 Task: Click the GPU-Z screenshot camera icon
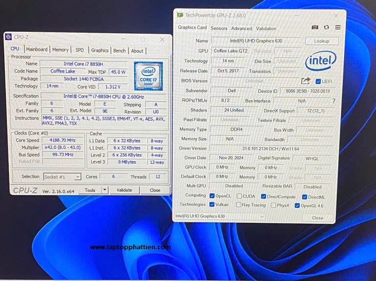[315, 28]
